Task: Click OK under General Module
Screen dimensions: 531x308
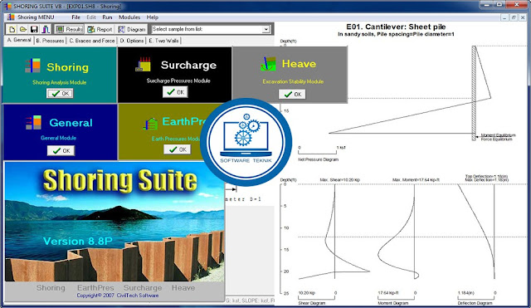Action: pyautogui.click(x=61, y=150)
